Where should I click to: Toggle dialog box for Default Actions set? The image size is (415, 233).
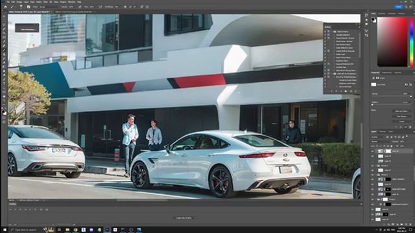click(329, 32)
